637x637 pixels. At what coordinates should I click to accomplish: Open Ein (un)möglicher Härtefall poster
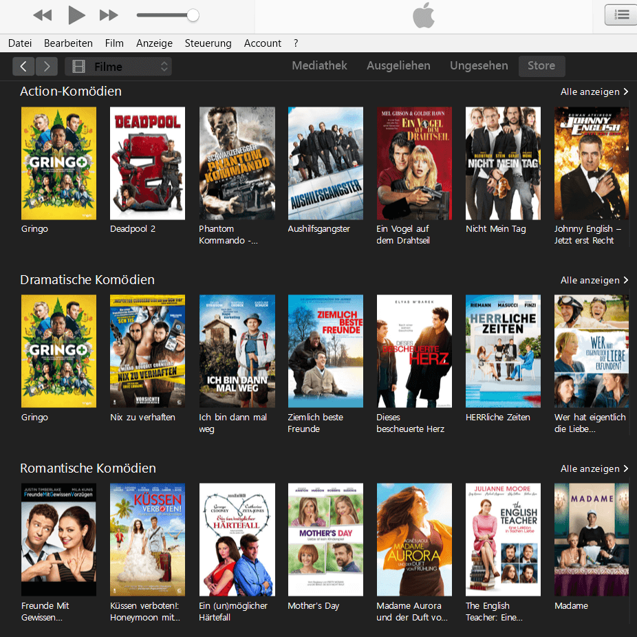(x=237, y=539)
